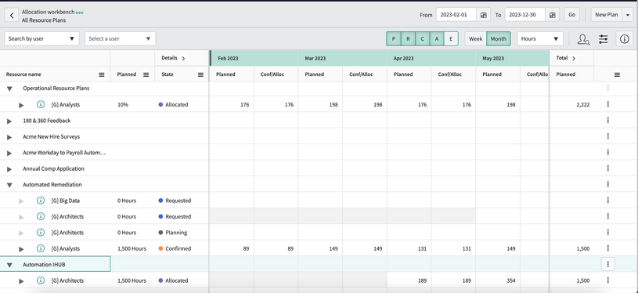This screenshot has height=293, width=638.
Task: Toggle the R state filter
Action: pyautogui.click(x=408, y=39)
